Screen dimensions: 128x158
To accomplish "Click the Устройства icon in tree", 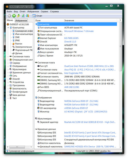I will pos(11,82).
